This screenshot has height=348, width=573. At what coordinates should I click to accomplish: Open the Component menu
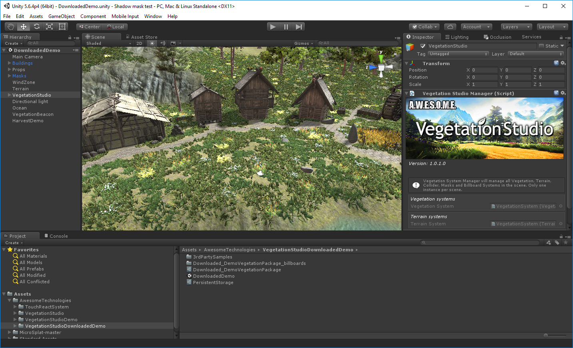[93, 16]
